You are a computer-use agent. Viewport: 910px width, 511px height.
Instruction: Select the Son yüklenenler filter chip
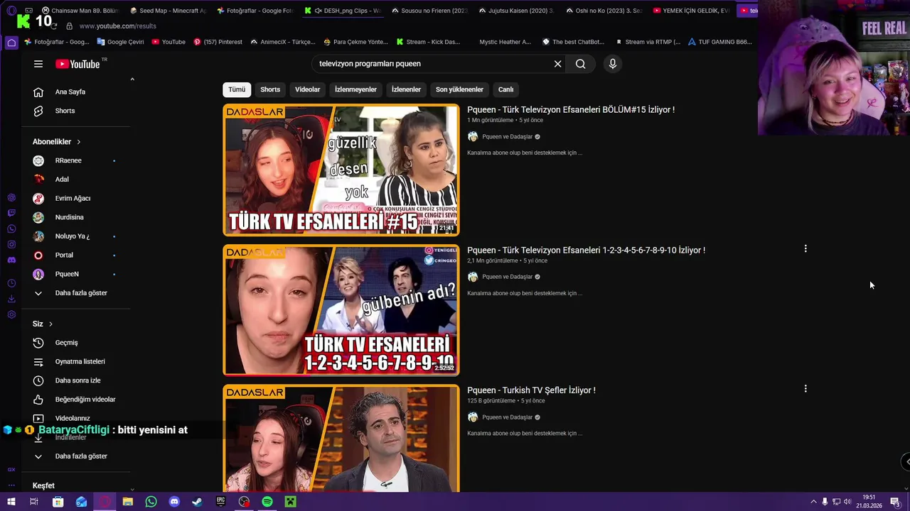click(x=459, y=89)
